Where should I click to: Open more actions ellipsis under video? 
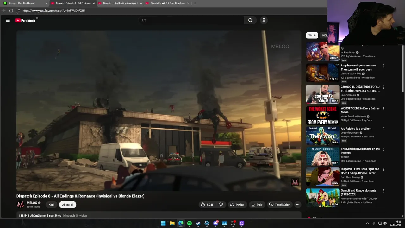click(298, 205)
